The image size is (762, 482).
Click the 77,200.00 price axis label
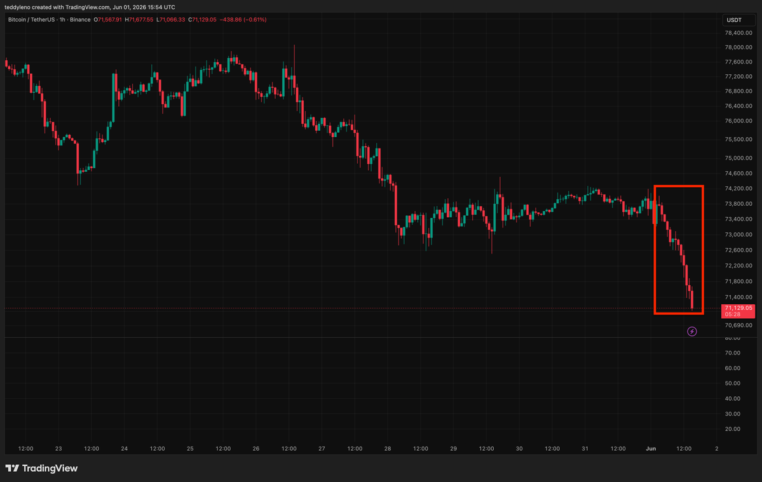[738, 77]
